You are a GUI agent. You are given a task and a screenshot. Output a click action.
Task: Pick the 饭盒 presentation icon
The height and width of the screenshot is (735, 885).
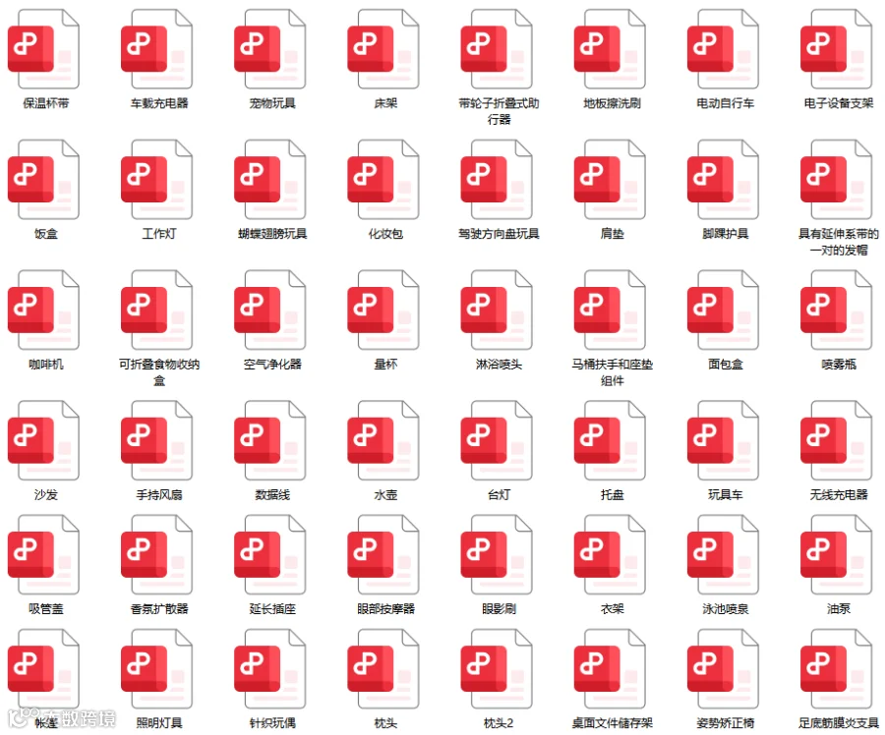[43, 180]
